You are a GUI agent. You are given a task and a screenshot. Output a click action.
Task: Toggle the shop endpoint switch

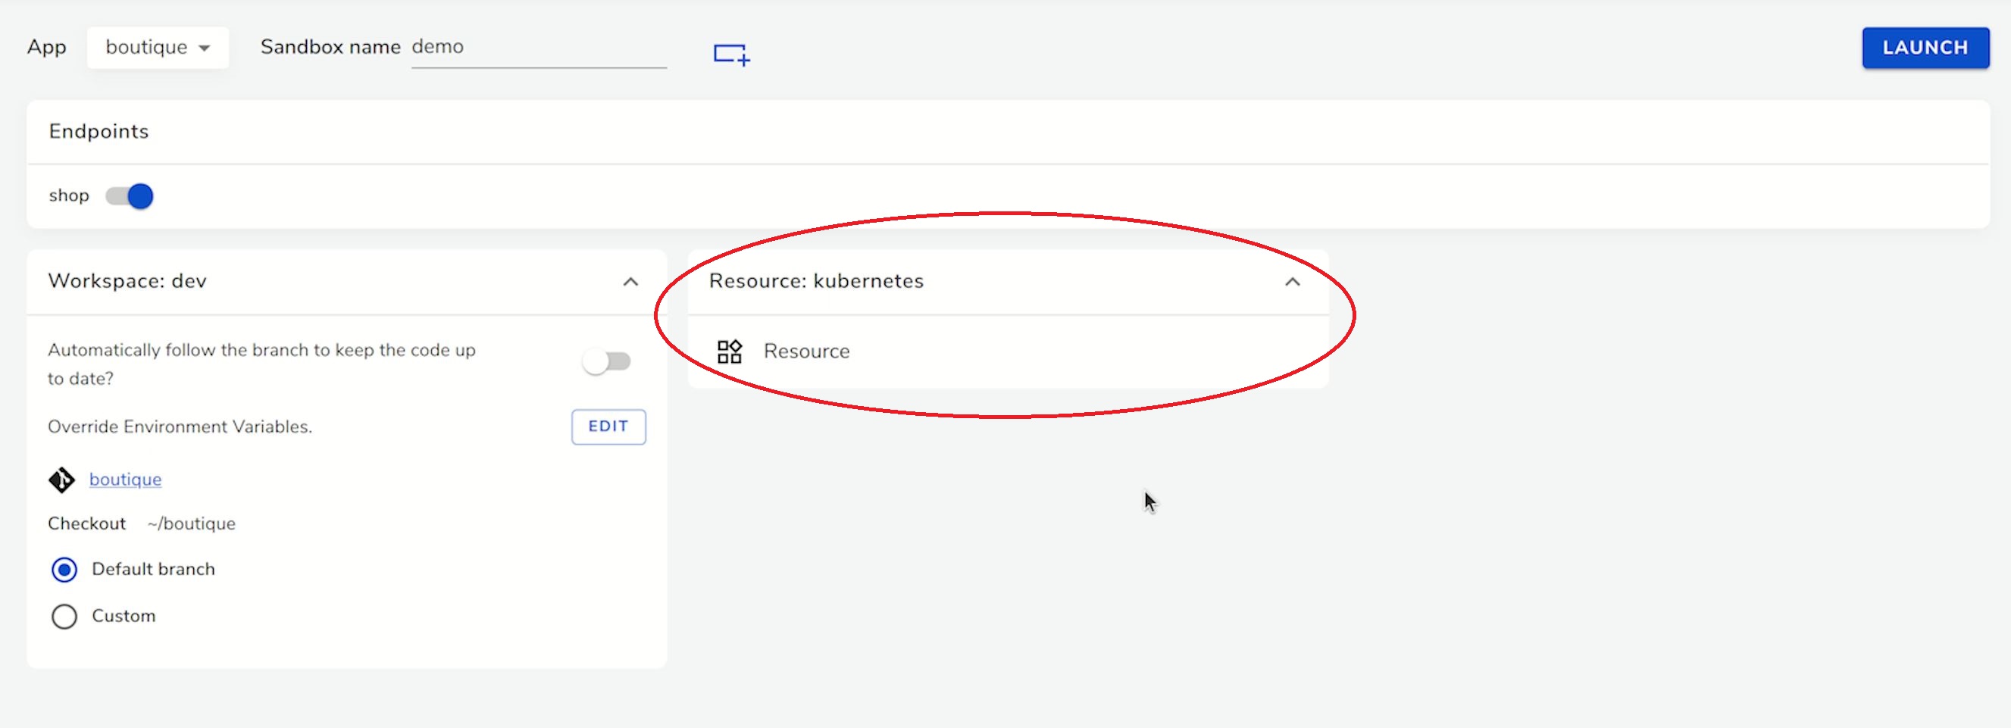tap(130, 196)
